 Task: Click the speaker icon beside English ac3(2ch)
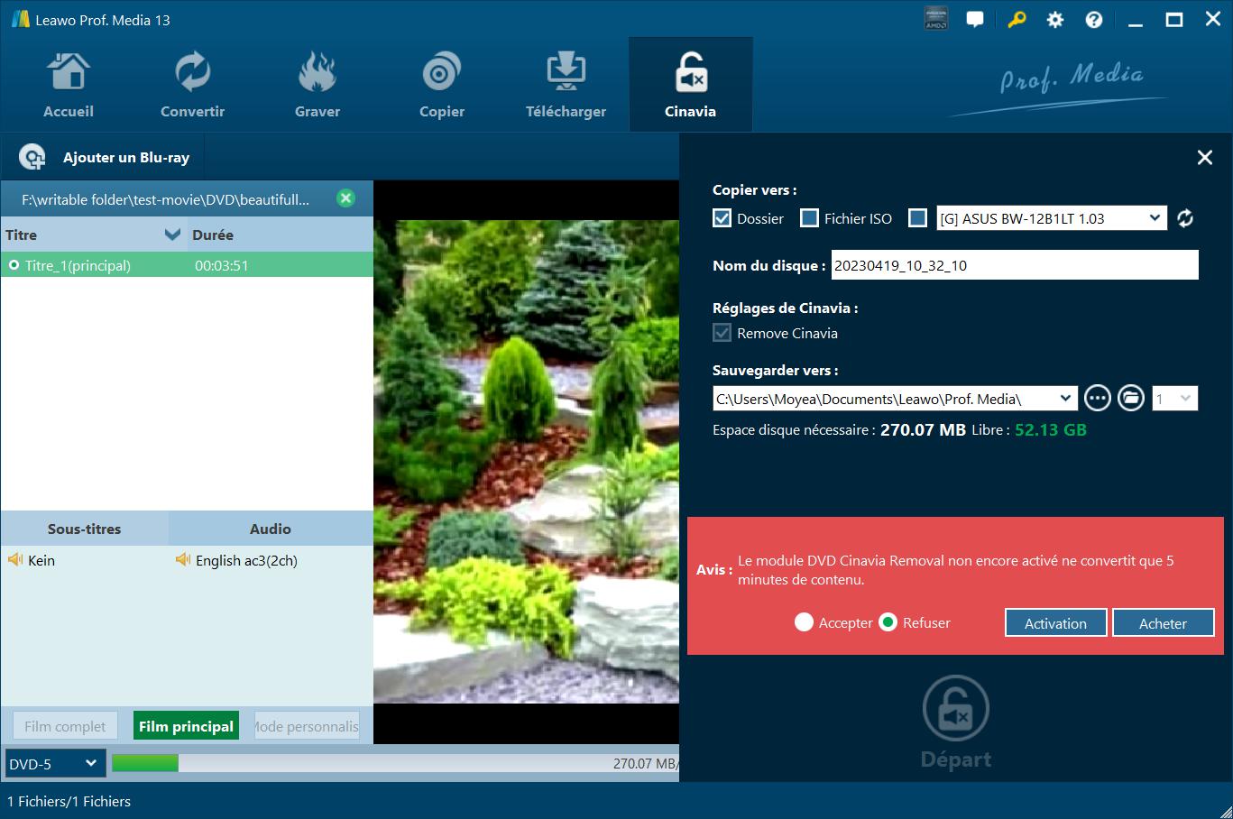coord(183,560)
